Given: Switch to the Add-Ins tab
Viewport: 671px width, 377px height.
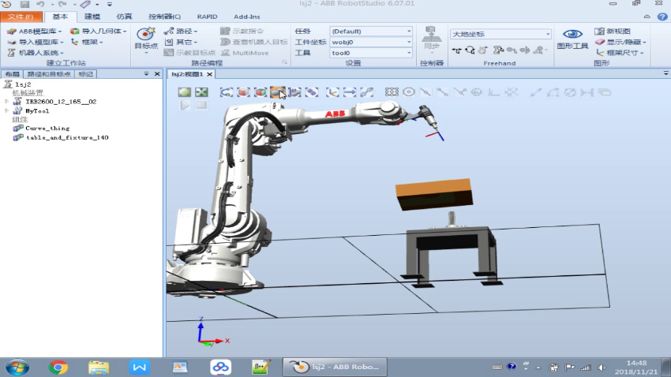Looking at the screenshot, I should [246, 17].
